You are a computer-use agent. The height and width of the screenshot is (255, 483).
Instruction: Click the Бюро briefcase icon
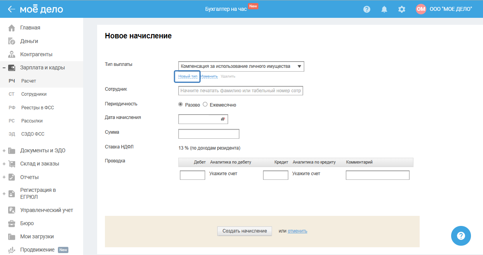pyautogui.click(x=12, y=223)
